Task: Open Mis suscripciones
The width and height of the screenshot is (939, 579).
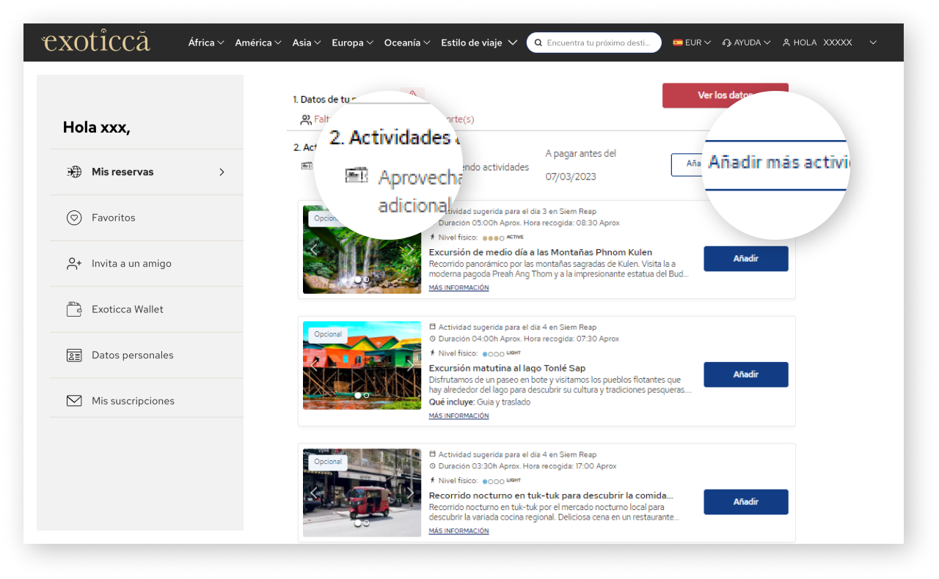Action: 146,401
